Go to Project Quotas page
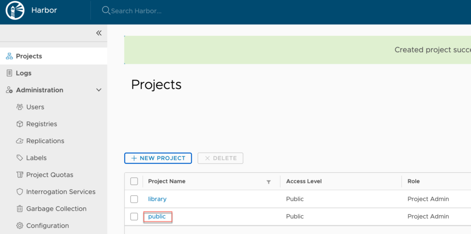The width and height of the screenshot is (471, 234). (x=50, y=175)
